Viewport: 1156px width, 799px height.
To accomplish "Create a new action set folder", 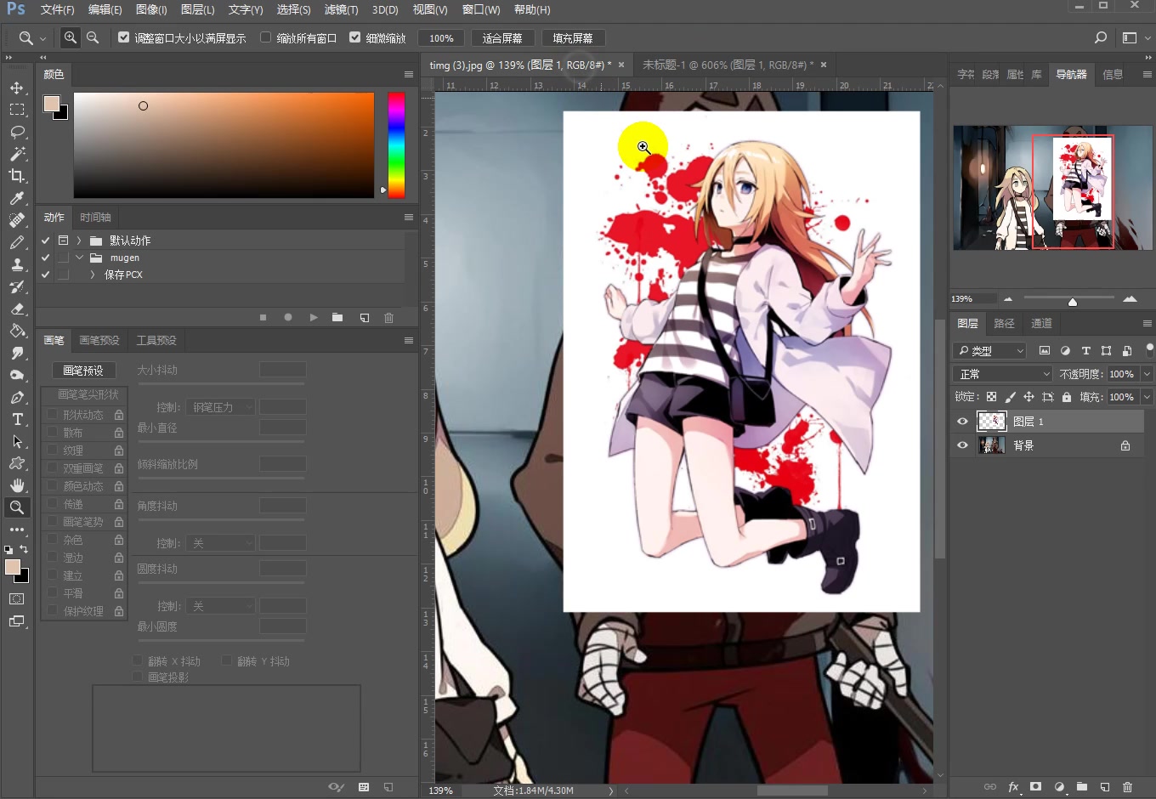I will (337, 317).
